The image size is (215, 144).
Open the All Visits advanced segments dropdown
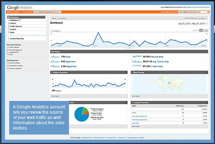tap(202, 18)
